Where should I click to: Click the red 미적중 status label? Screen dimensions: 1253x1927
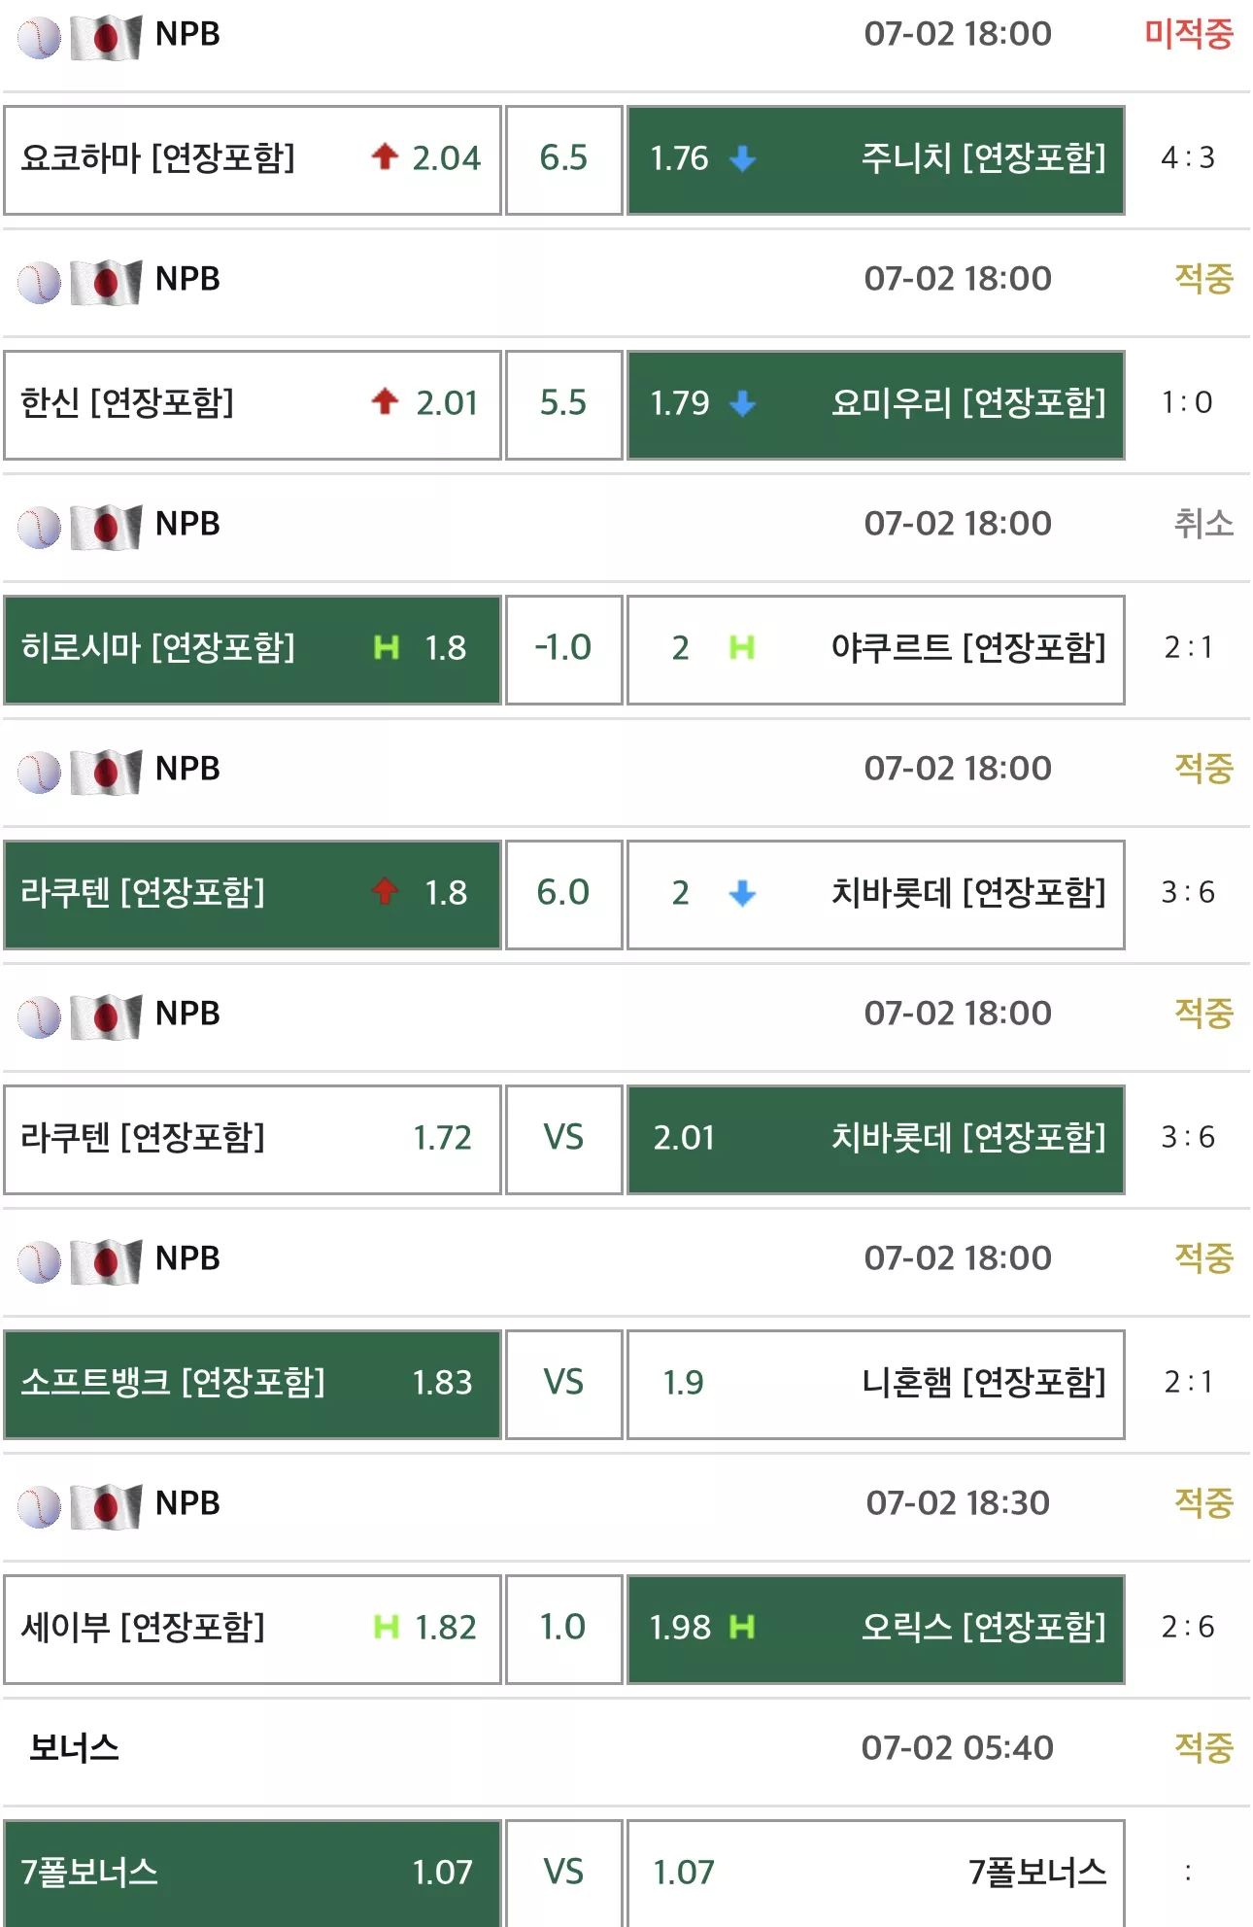(x=1189, y=34)
